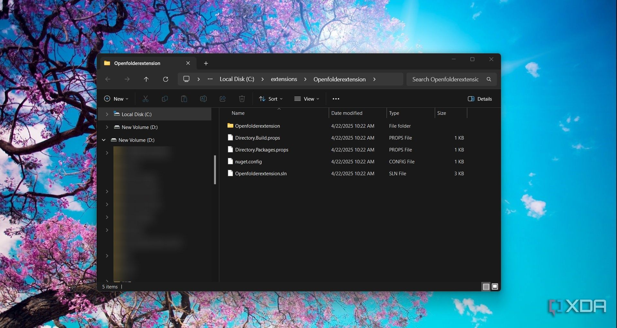This screenshot has height=328, width=617.
Task: Open the Sort dropdown menu
Action: coord(271,99)
